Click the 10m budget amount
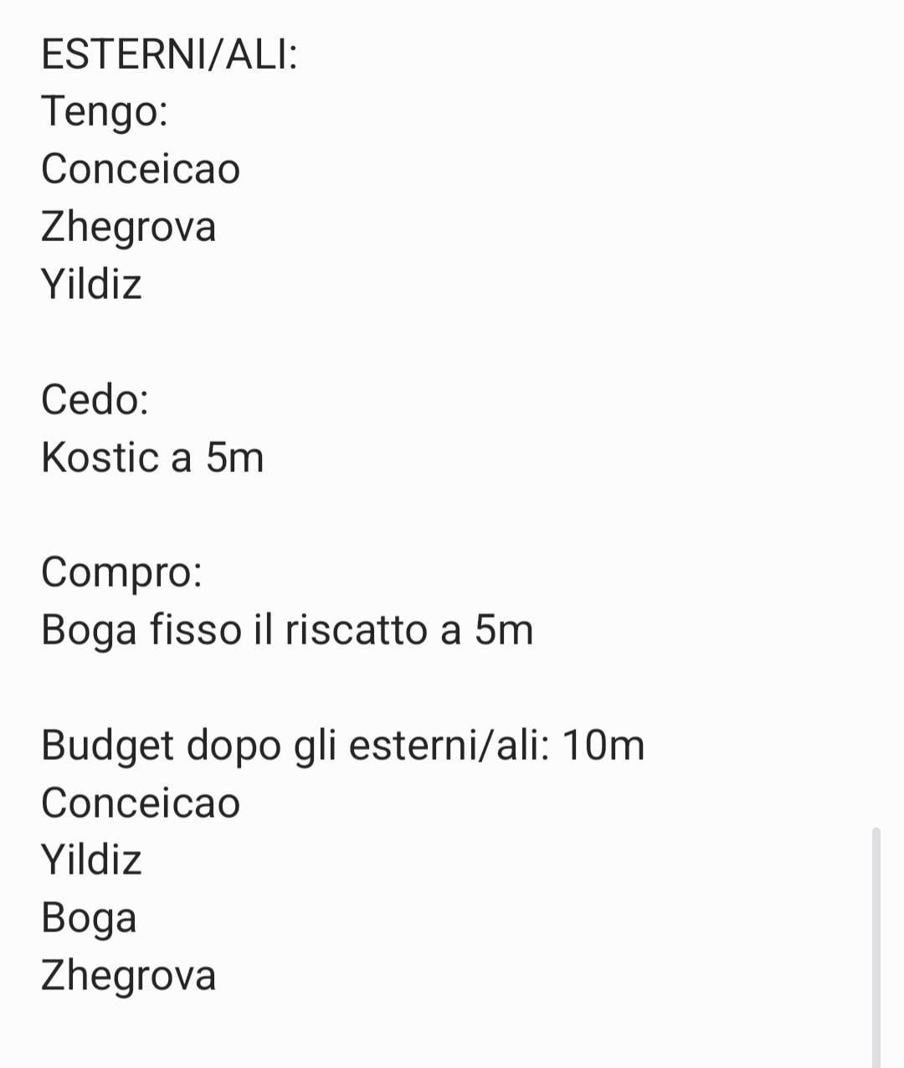904x1068 pixels. (603, 745)
